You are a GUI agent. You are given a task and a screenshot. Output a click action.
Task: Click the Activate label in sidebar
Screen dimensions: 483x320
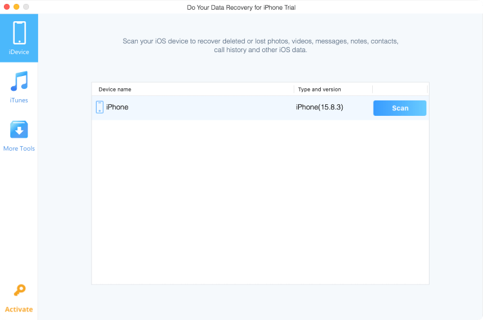(19, 309)
